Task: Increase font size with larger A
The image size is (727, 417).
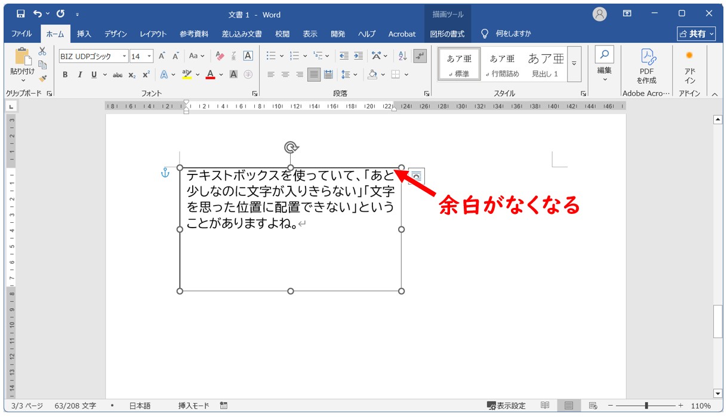Action: pos(161,56)
